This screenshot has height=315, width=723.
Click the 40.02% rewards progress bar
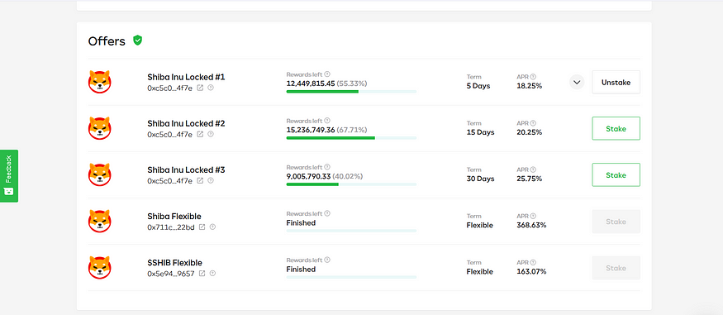point(351,184)
